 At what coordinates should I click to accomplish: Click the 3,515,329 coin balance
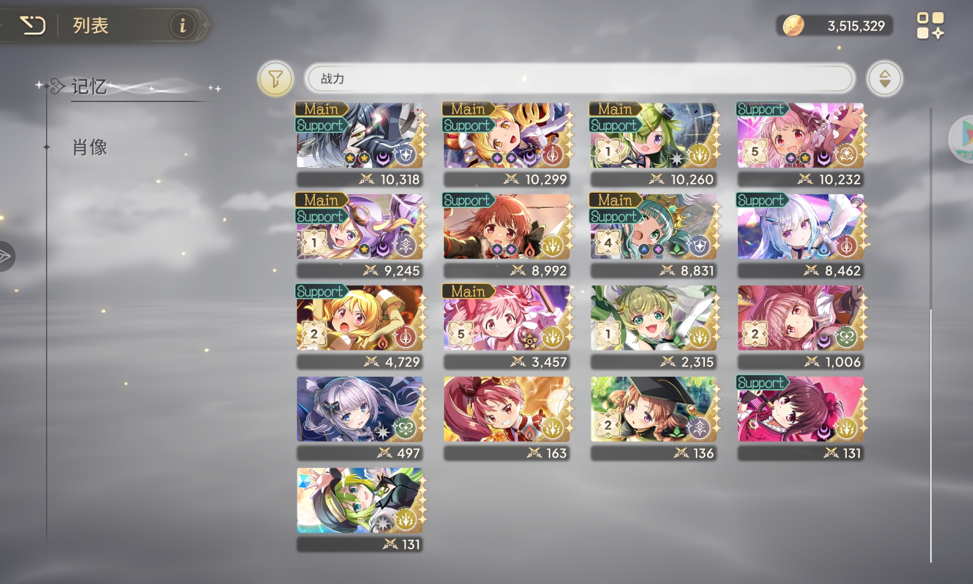856,26
